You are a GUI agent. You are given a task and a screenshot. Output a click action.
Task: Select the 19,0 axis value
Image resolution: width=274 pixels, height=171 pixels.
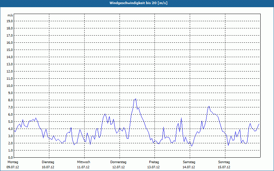(10, 21)
